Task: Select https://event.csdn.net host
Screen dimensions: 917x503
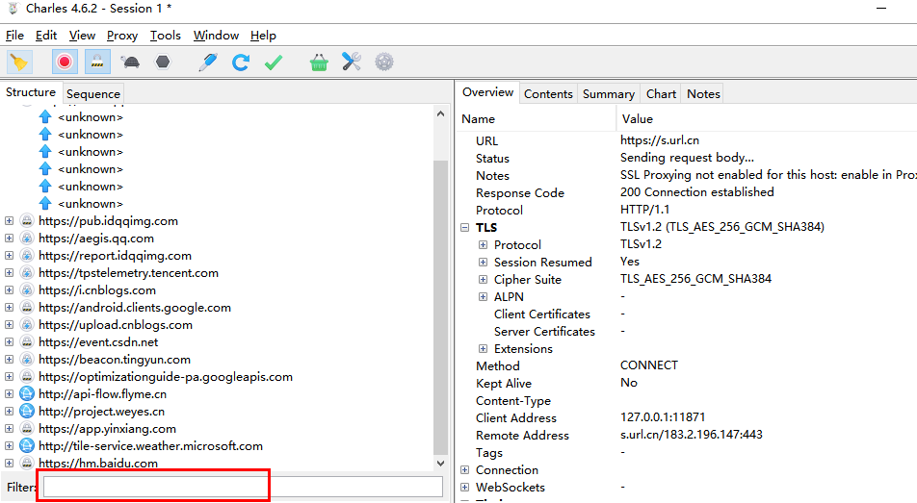Action: click(98, 342)
